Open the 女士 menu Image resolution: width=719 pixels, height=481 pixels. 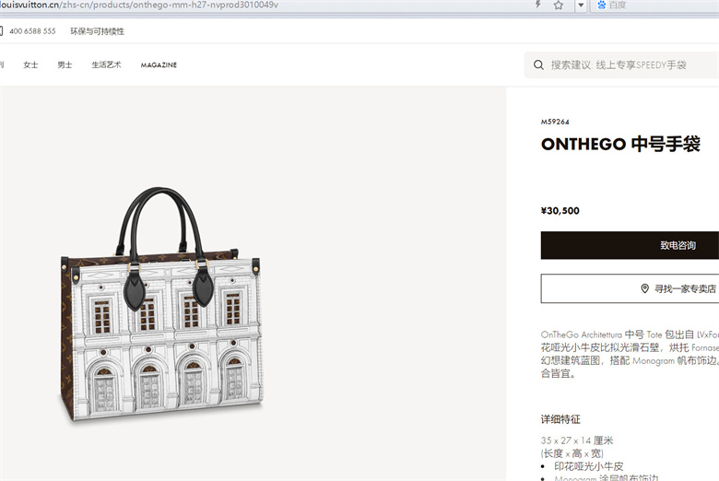tap(30, 65)
